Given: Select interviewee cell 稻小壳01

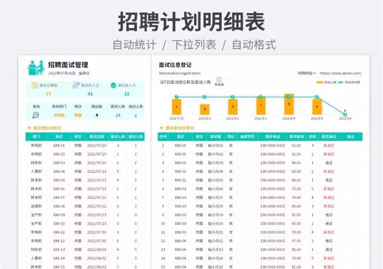Looking at the screenshot, I should pos(215,146).
